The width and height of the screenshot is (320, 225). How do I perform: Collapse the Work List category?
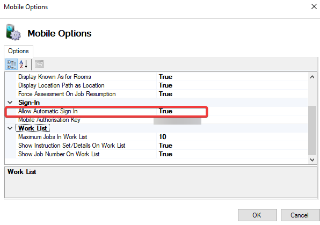(x=10, y=128)
